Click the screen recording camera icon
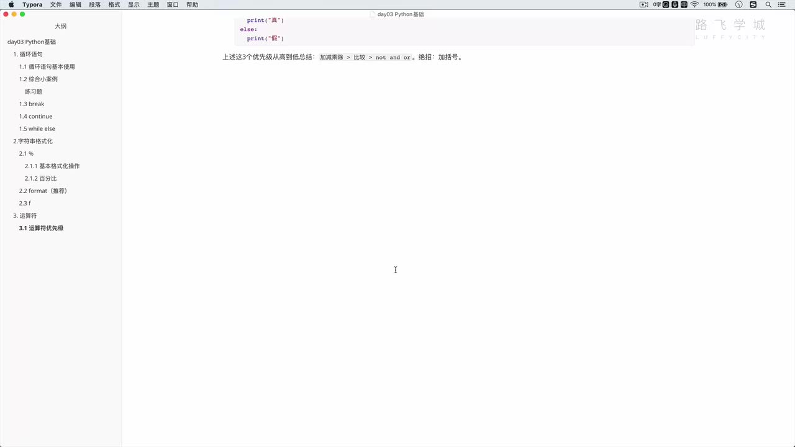 point(644,4)
